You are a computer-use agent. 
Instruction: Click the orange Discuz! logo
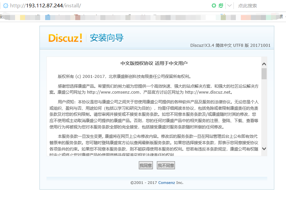click(x=65, y=38)
